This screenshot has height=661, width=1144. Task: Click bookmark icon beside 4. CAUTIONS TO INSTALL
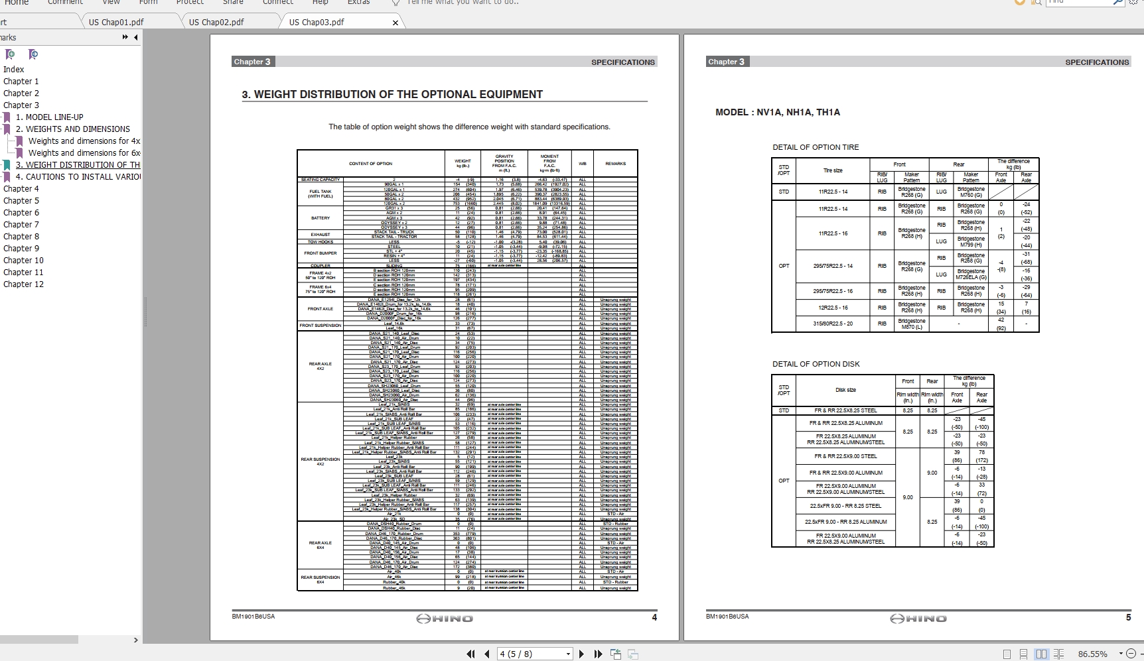[x=7, y=177]
